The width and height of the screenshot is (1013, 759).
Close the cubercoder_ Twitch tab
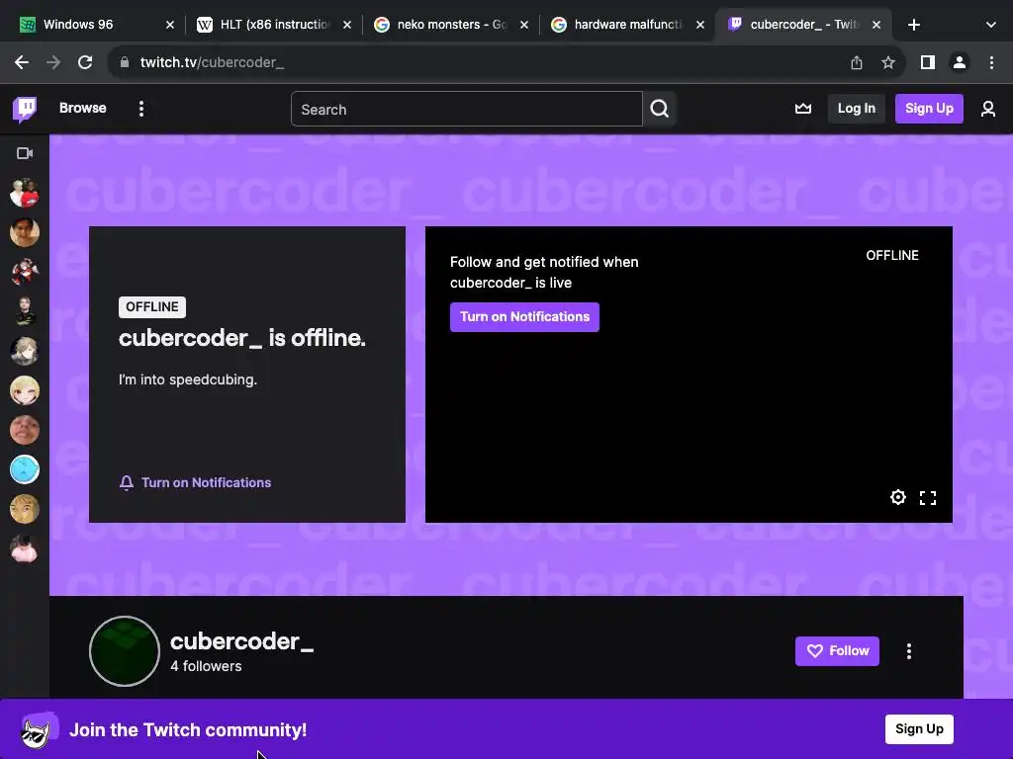(x=876, y=25)
